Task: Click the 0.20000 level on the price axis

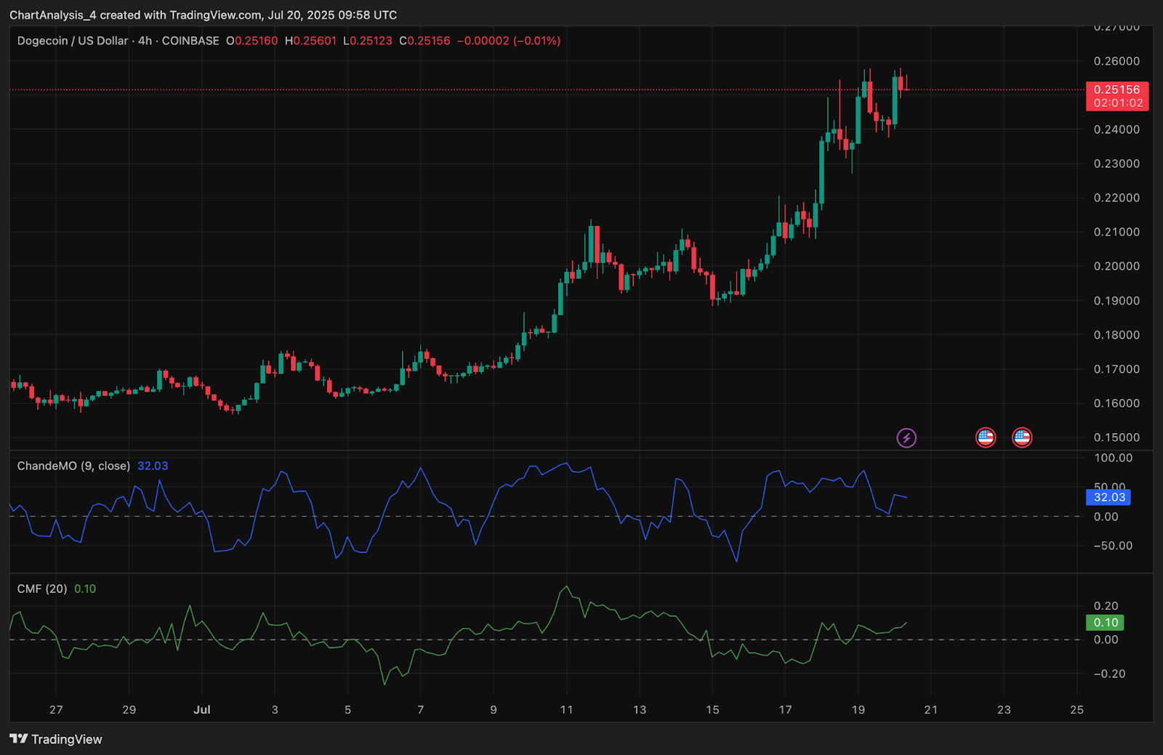Action: click(x=1116, y=266)
